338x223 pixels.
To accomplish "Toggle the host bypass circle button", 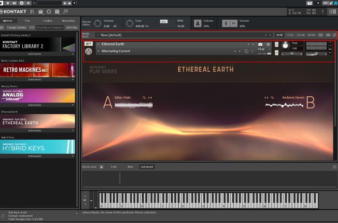I will (22, 3).
